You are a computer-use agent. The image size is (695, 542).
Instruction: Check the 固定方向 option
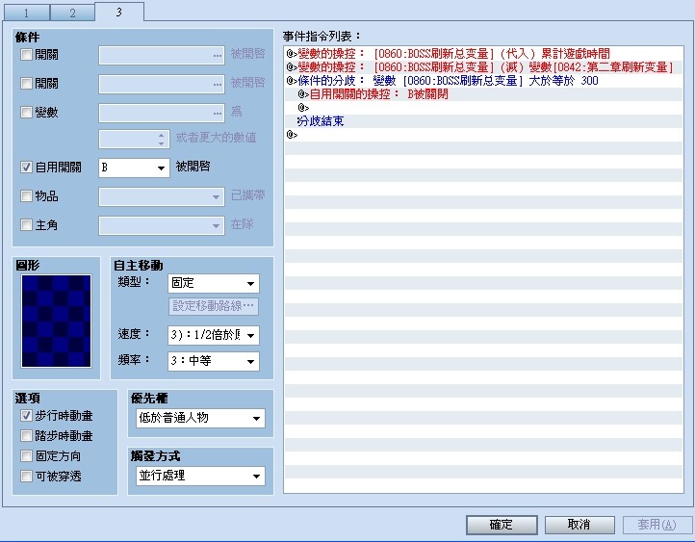(x=26, y=456)
